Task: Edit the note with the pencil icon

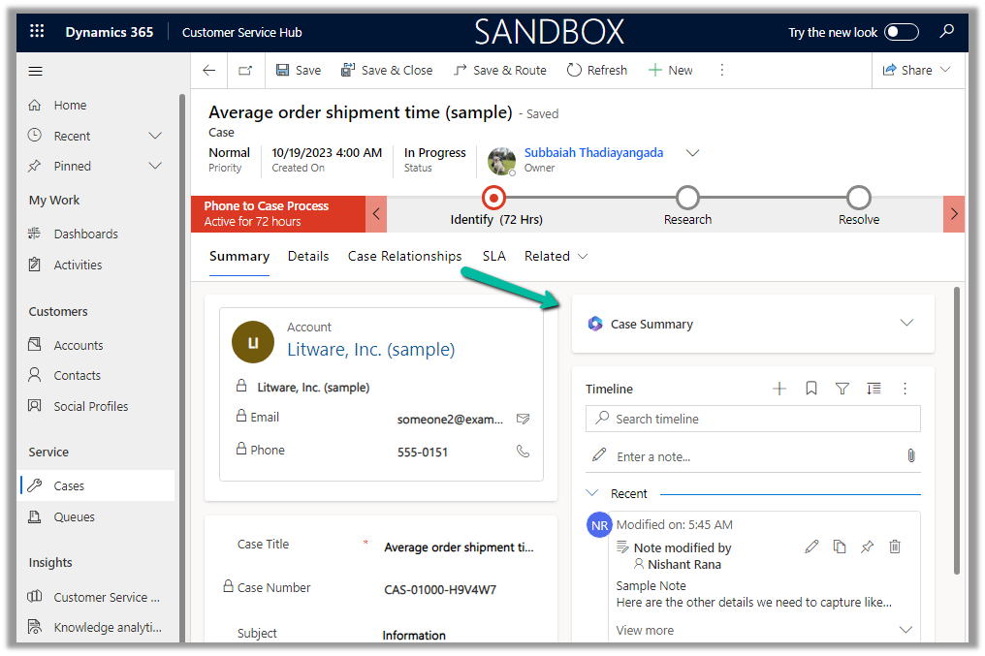Action: 811,547
